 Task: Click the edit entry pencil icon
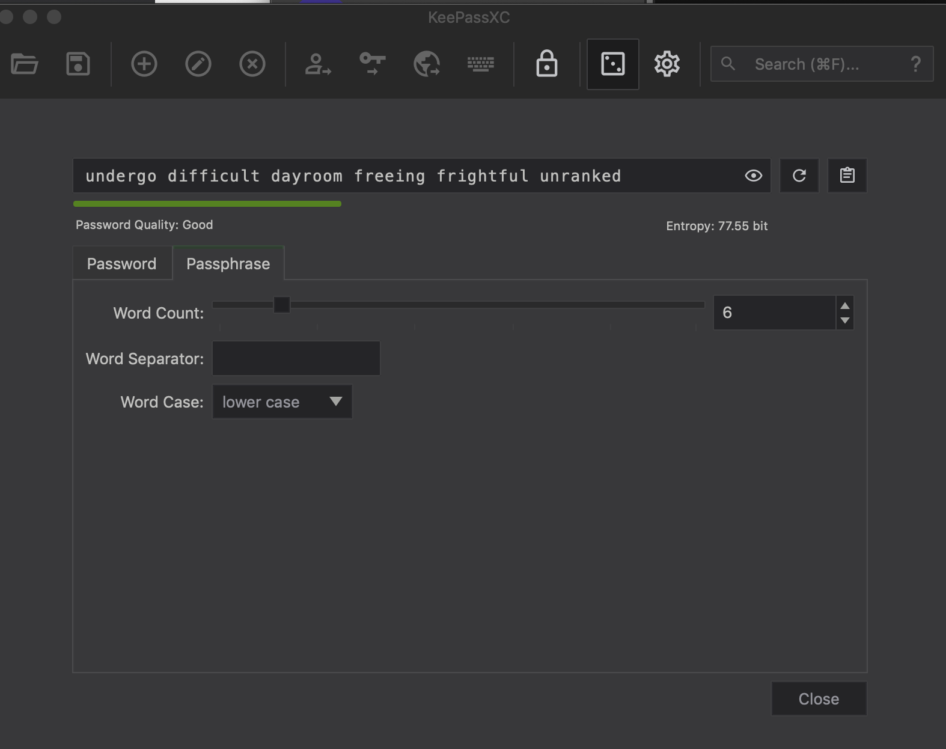click(198, 64)
